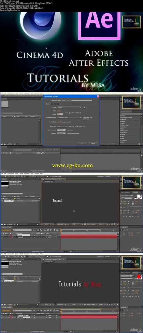Click Toggle Switches / Modes below the Text 1 layer

click(x=37, y=251)
